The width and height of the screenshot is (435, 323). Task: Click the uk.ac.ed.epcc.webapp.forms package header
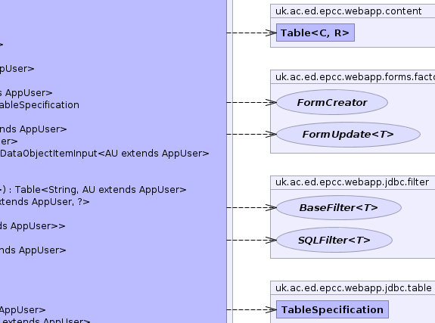coord(355,77)
